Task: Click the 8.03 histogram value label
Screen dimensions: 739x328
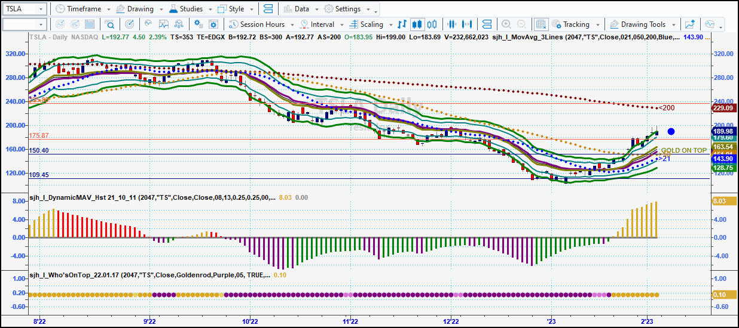Action: [x=723, y=202]
